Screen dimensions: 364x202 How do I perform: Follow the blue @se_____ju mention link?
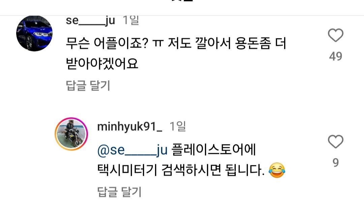pos(132,150)
